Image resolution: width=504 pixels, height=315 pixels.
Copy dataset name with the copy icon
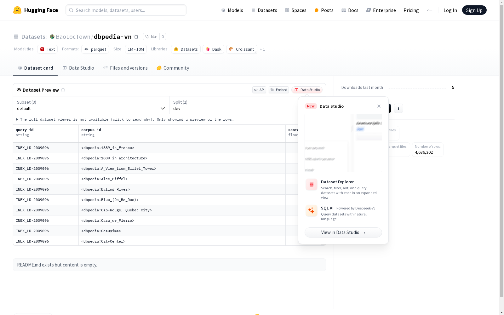tap(136, 37)
